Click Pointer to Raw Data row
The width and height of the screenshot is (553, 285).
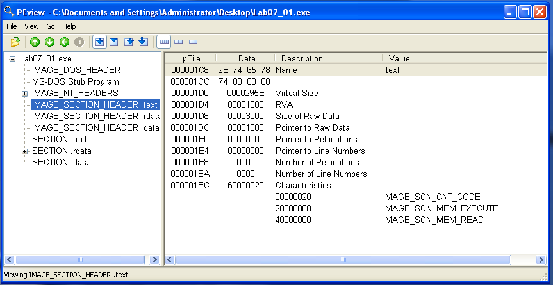pos(356,127)
